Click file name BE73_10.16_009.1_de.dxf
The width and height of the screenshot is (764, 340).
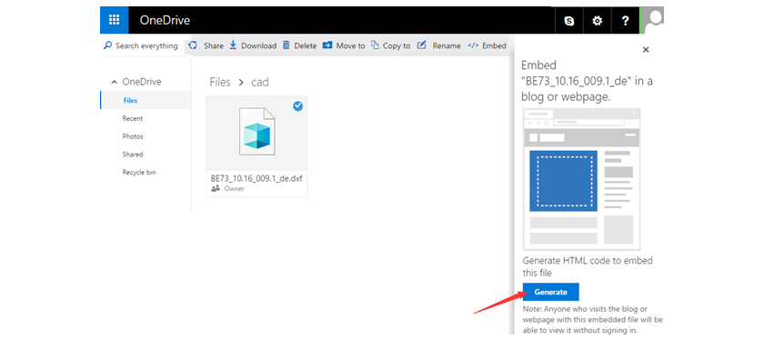(256, 178)
